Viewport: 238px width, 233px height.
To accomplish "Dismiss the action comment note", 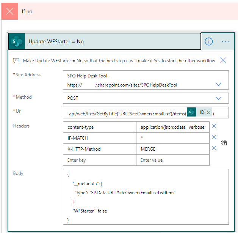I will tap(223, 60).
